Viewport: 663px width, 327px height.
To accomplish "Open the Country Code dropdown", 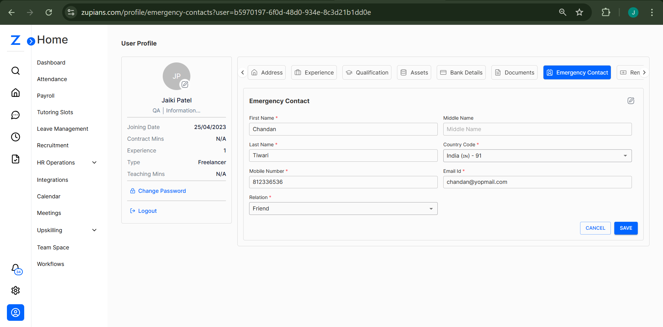I will 537,156.
